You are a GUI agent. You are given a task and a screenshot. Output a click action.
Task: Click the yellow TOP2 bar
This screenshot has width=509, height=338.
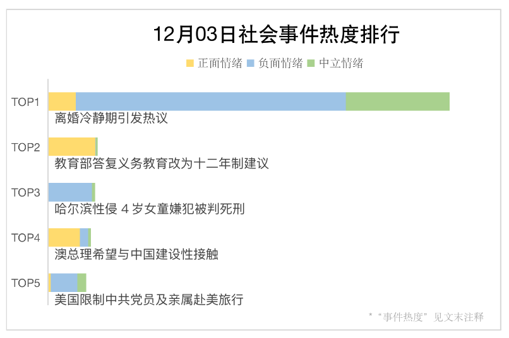(x=72, y=146)
